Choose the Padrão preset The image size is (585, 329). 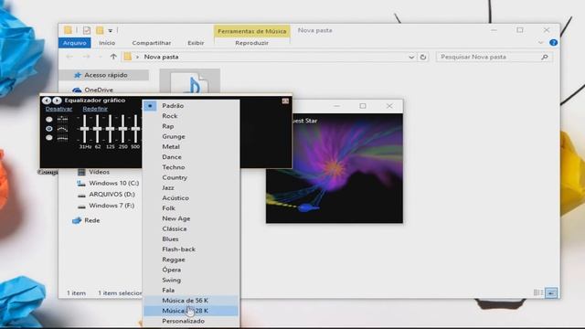tap(191, 106)
